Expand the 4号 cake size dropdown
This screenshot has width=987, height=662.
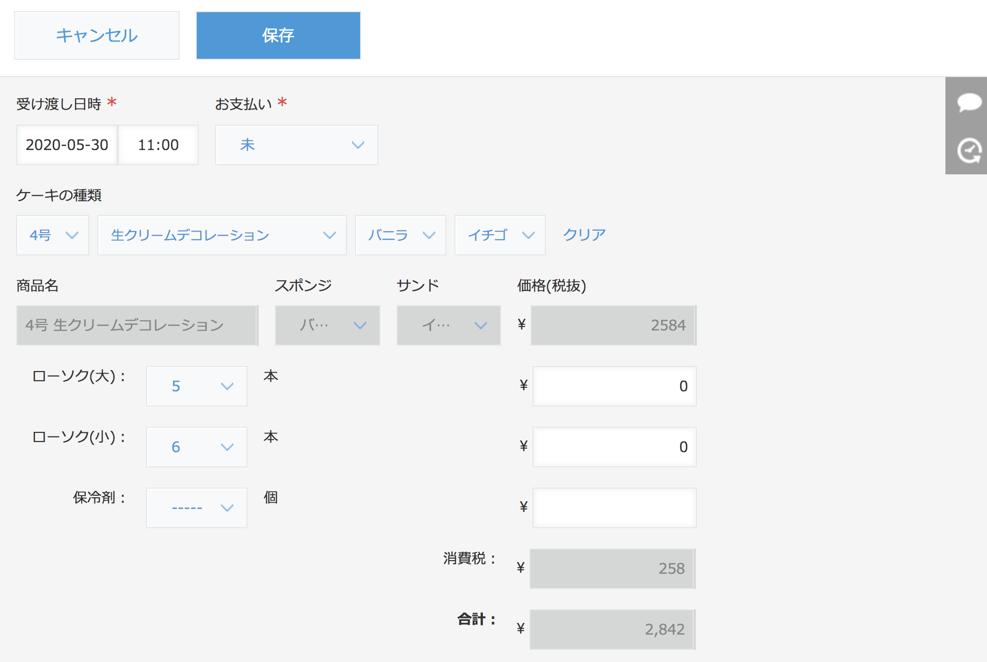pyautogui.click(x=53, y=235)
